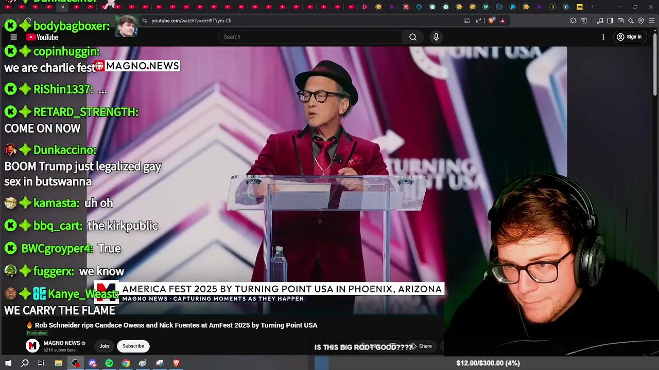Open the MAGNO NEWS channel name link

(x=62, y=343)
